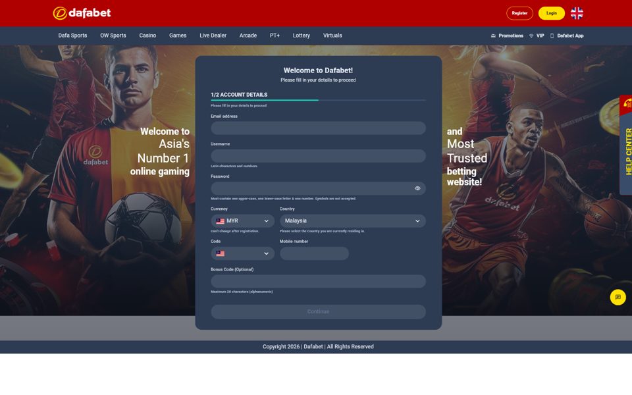The width and height of the screenshot is (632, 395).
Task: Focus the Mobile number field
Action: (315, 253)
